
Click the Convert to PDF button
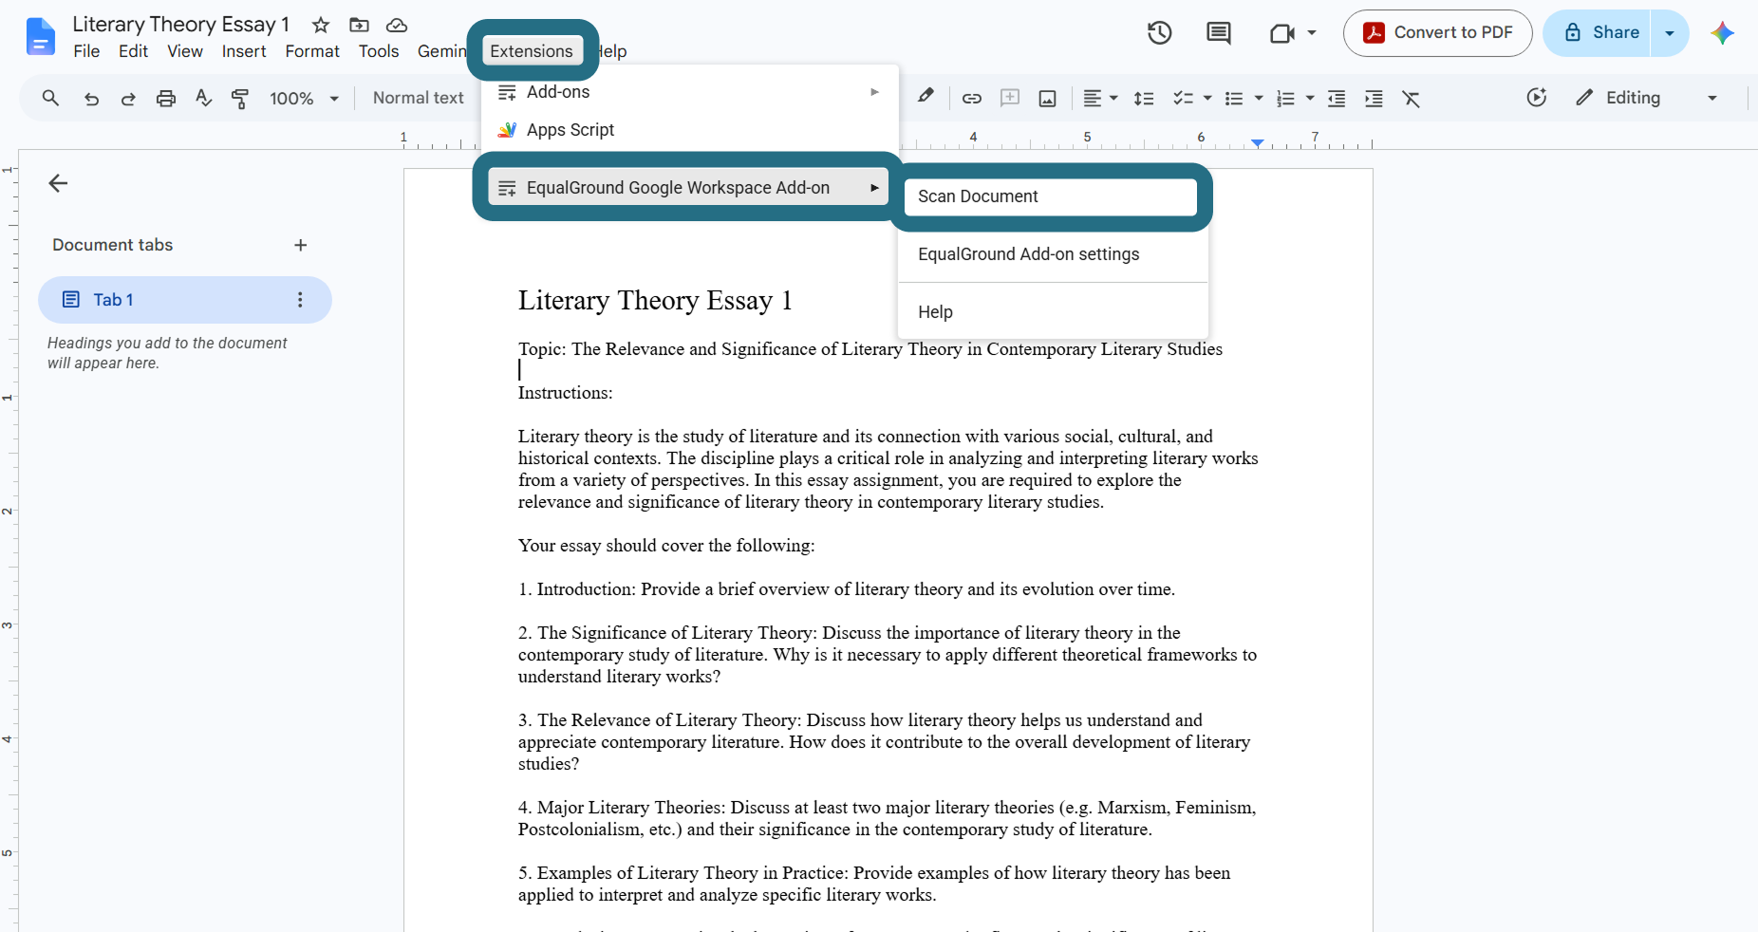point(1437,33)
